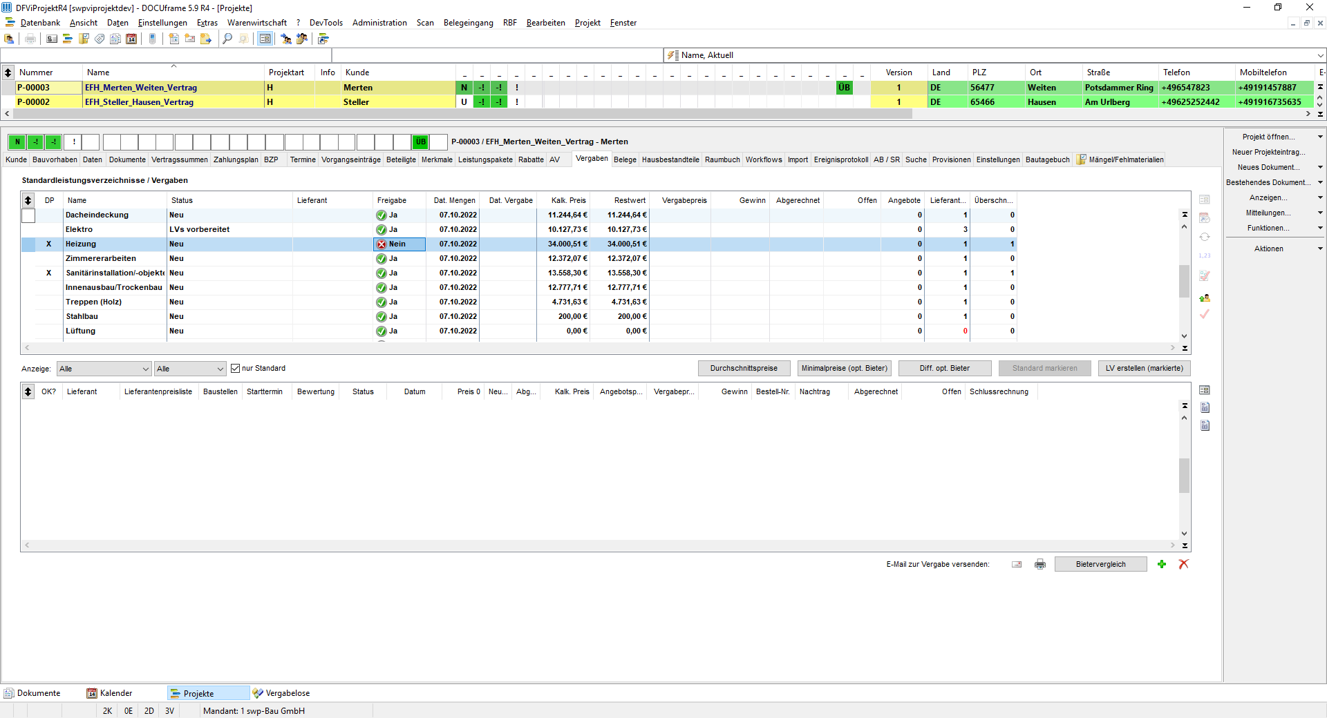Toggle the DP X mark in Heizung row
Screen dimensions: 1327x718
click(x=48, y=244)
